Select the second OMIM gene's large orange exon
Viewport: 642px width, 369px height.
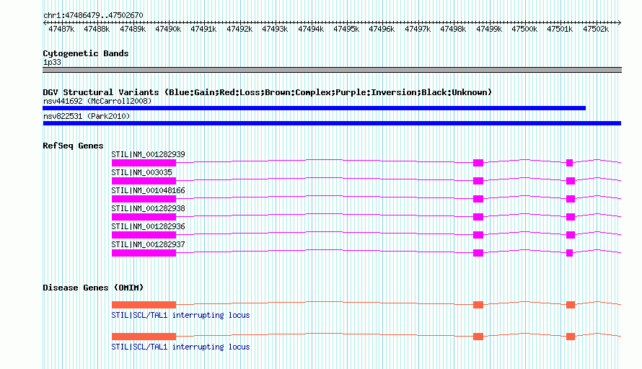(x=144, y=337)
